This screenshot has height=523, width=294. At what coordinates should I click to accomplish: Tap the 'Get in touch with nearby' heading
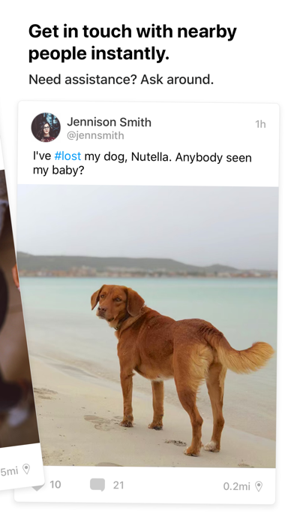click(x=133, y=32)
